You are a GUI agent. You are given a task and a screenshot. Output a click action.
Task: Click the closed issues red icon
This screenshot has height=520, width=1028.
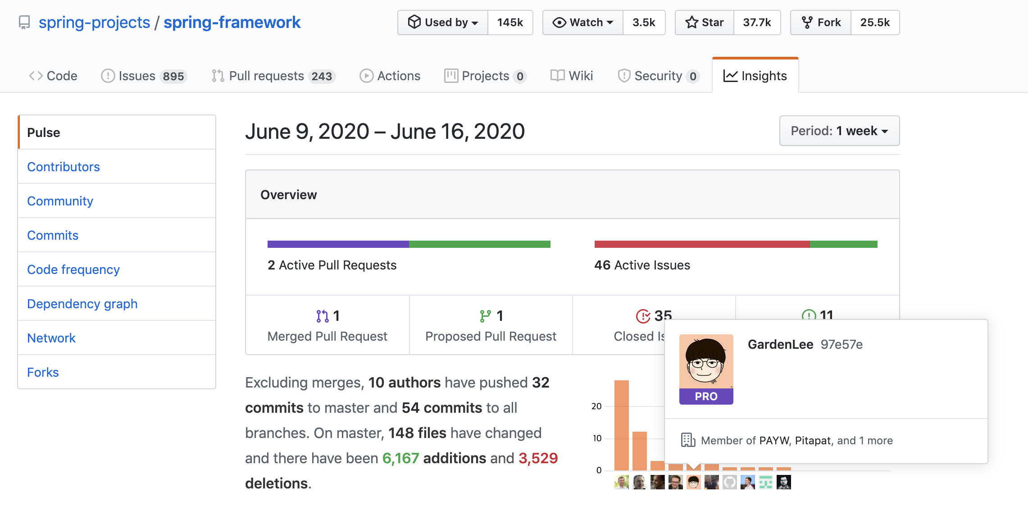643,316
